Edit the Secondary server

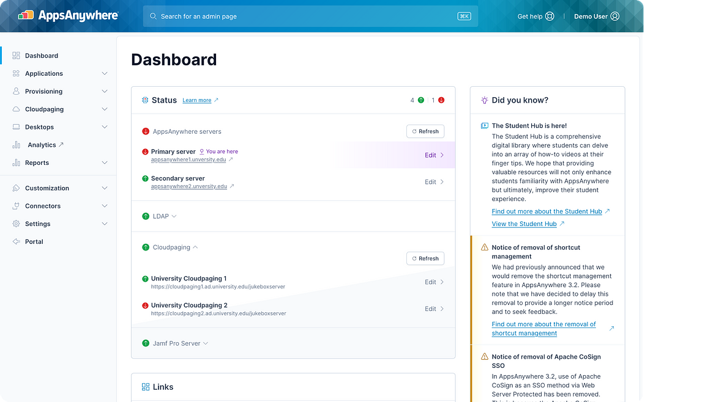[x=434, y=182]
